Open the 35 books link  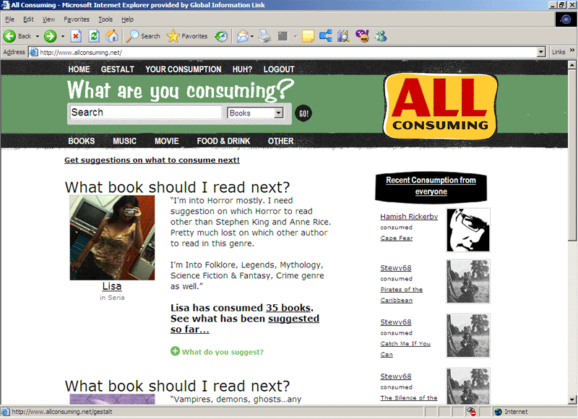288,308
